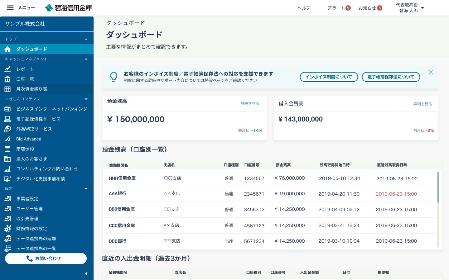The width and height of the screenshot is (449, 280).
Task: Click the Big Advance icon
Action: click(7, 139)
